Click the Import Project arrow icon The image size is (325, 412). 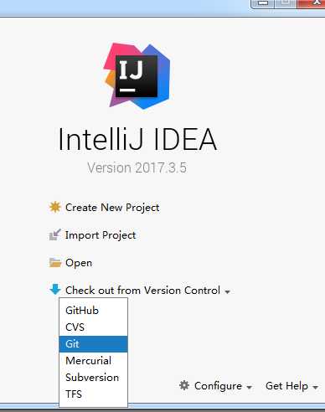coord(55,234)
